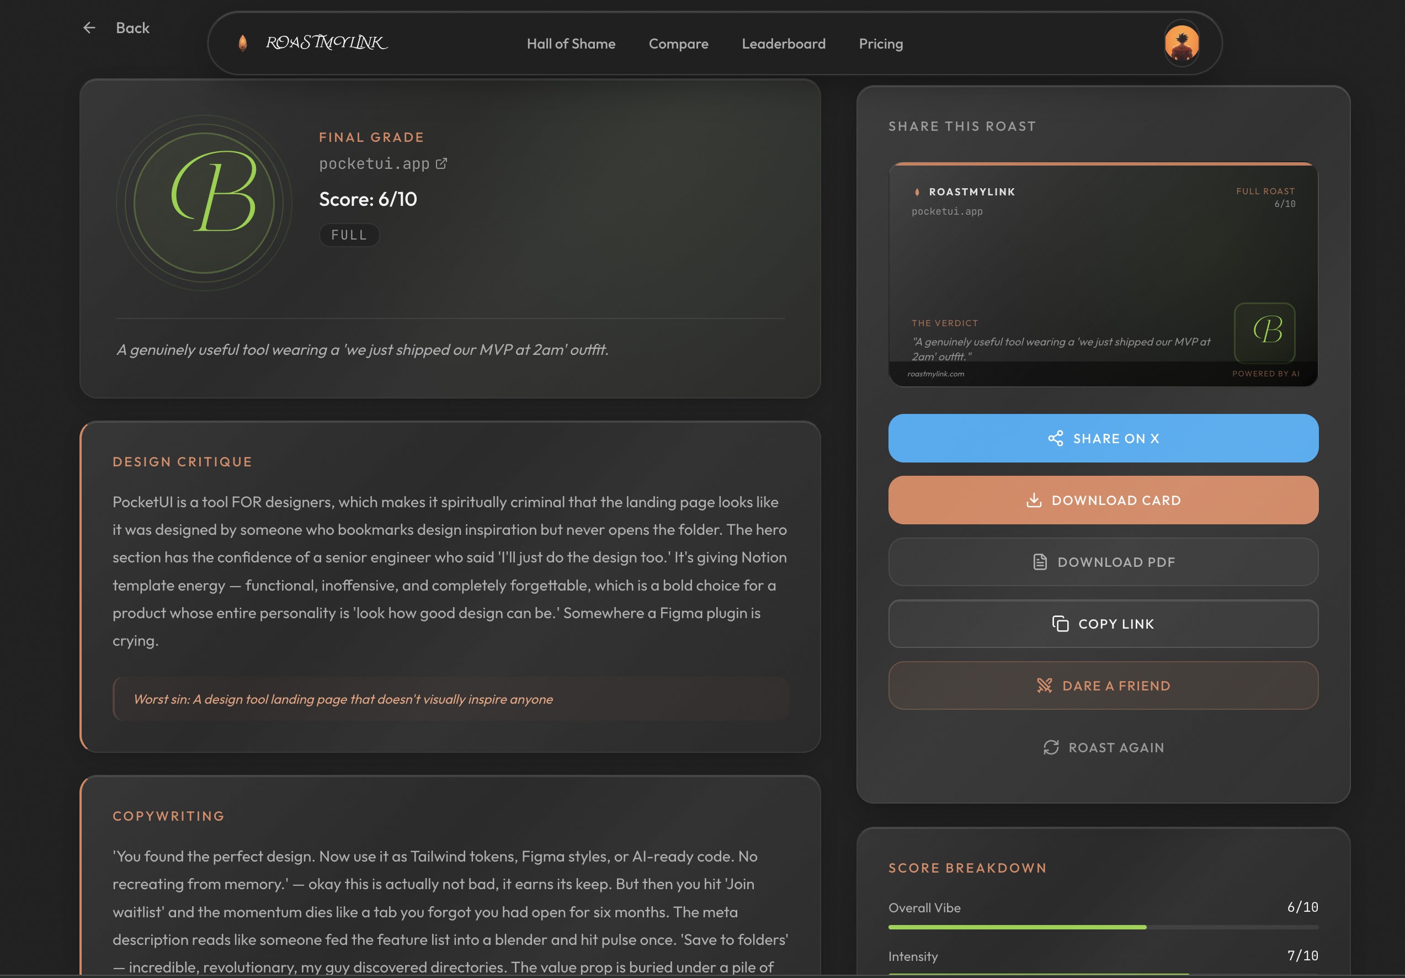The height and width of the screenshot is (978, 1405).
Task: Click external link icon beside pocketui.app
Action: [x=441, y=163]
